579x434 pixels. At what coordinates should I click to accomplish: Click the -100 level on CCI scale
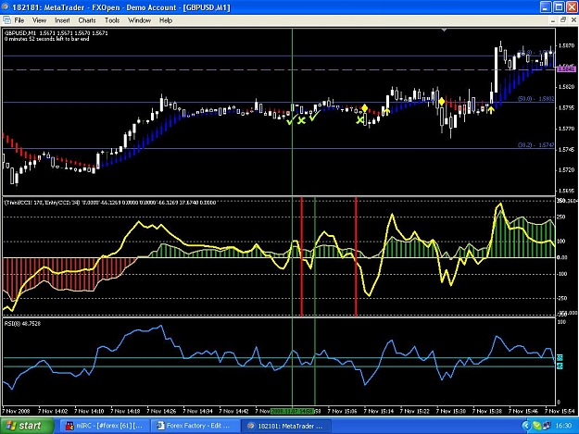coord(562,274)
